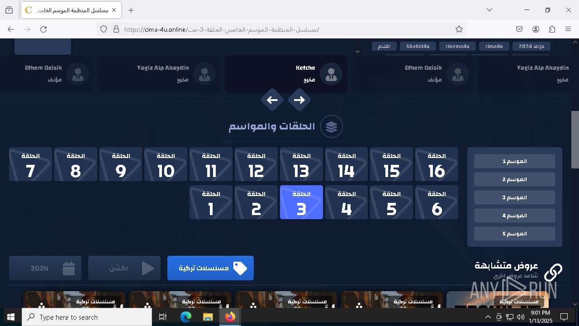Open episode الحلقة 13

[301, 164]
